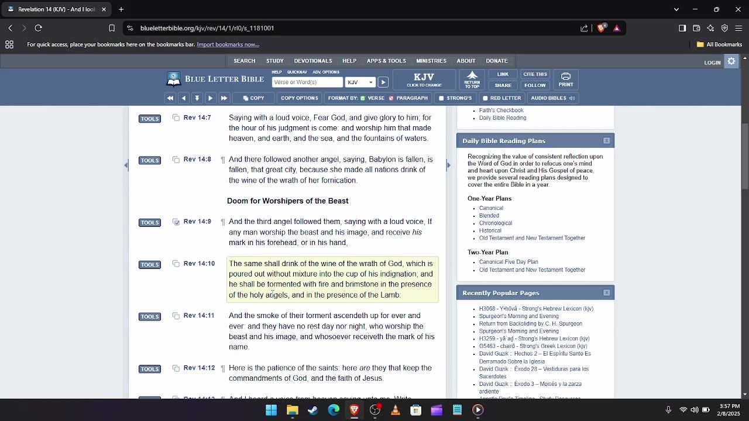The image size is (749, 421).
Task: Click the copy icon next to Rev 14:10
Action: (176, 264)
